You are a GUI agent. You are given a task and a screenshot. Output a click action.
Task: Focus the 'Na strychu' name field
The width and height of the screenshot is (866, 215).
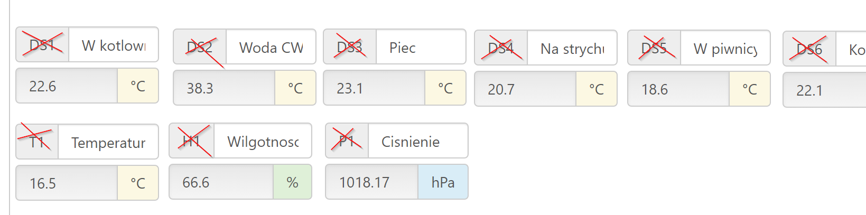point(572,48)
